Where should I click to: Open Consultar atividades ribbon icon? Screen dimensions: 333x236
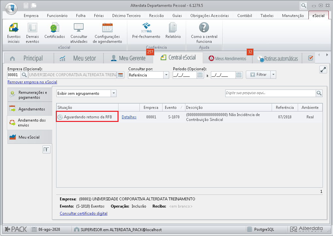coord(79,33)
